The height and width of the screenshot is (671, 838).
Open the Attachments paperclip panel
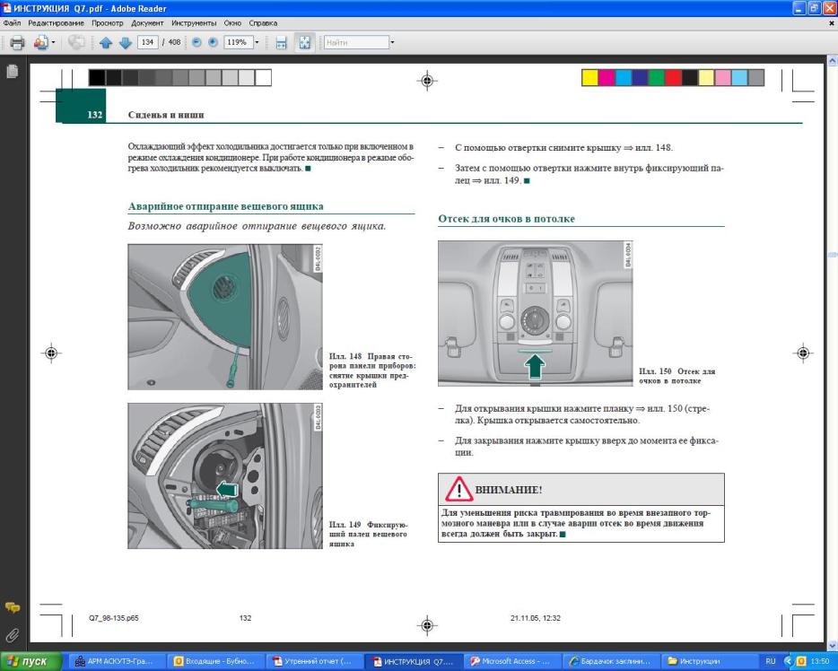[12, 635]
